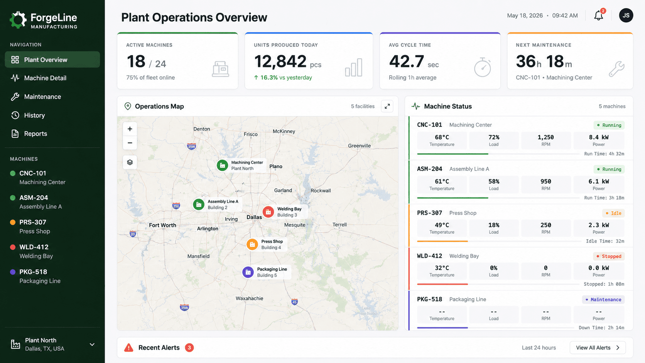This screenshot has width=645, height=363.
Task: Click the ASM-204 950 RPM tile
Action: click(546, 184)
